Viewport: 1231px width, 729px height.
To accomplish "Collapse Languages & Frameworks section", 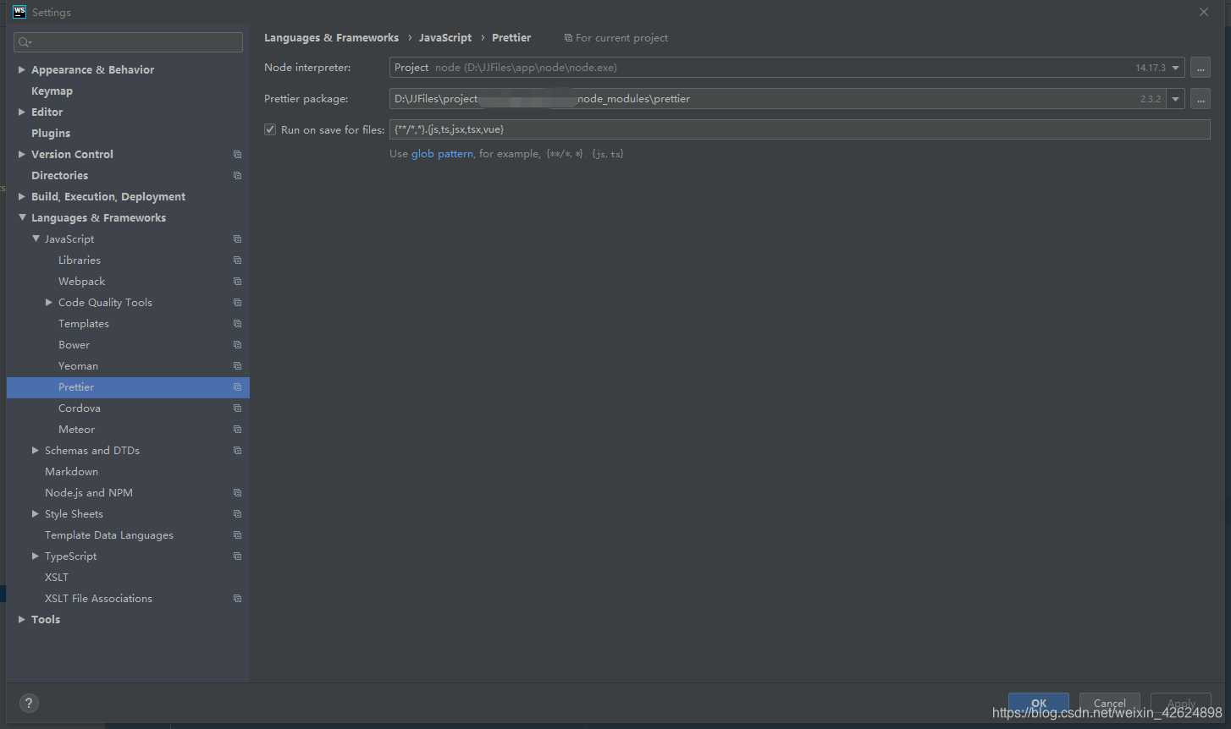I will [x=22, y=217].
